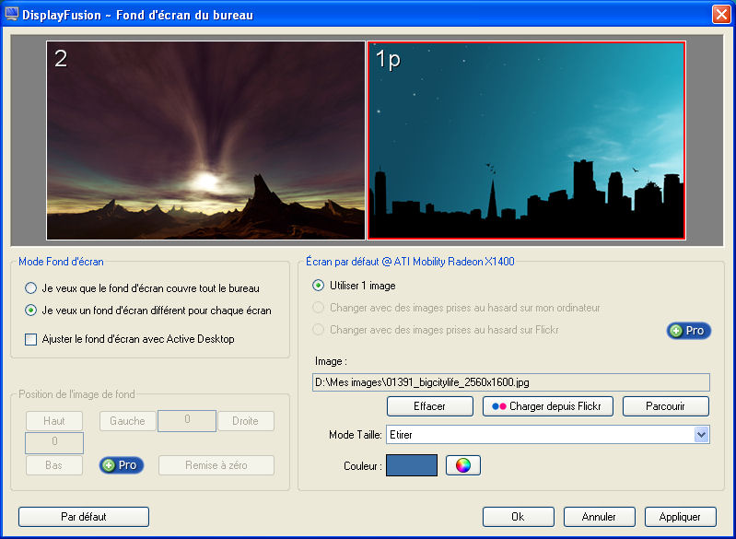Open the Mode Taille dropdown

[x=701, y=434]
